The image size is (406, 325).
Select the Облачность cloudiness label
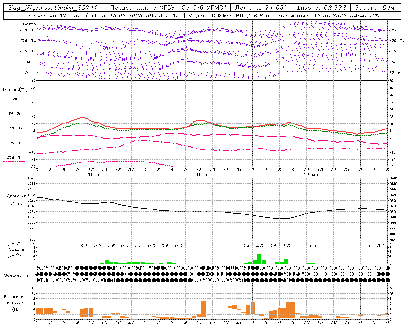(16, 275)
